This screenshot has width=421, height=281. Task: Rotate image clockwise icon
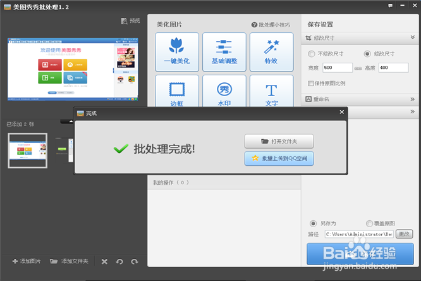135,261
